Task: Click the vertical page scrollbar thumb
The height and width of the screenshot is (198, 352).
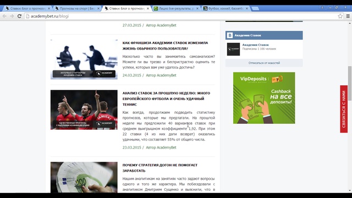Action: click(x=350, y=83)
